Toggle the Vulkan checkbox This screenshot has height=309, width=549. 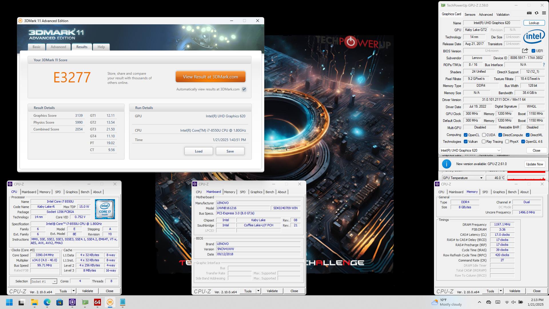click(x=466, y=142)
